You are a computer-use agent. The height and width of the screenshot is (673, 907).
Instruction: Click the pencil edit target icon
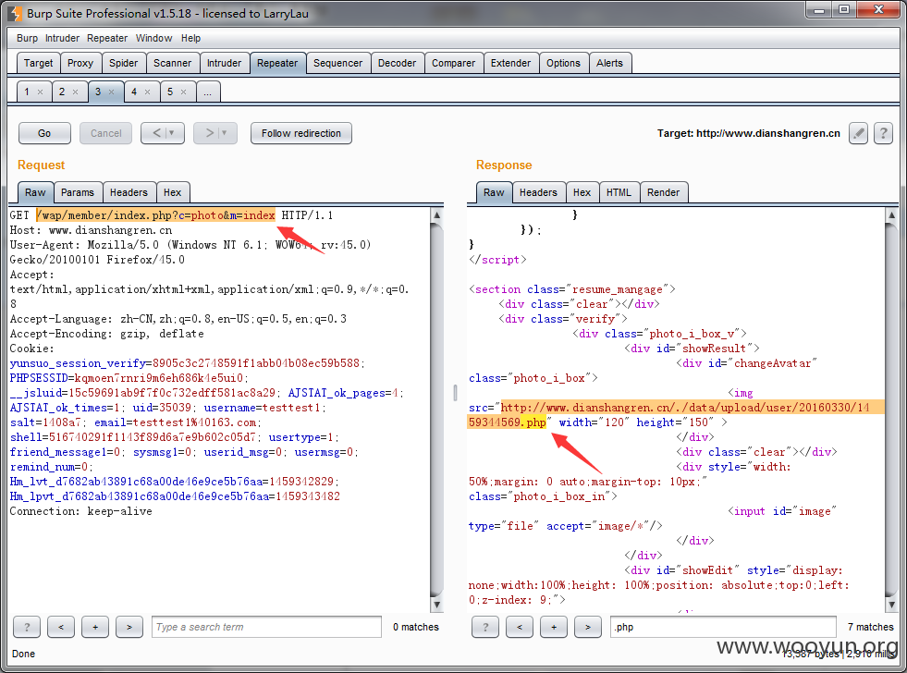click(858, 133)
